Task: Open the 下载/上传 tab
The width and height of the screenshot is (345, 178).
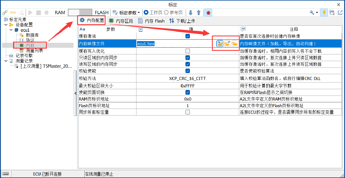Action: pyautogui.click(x=182, y=21)
